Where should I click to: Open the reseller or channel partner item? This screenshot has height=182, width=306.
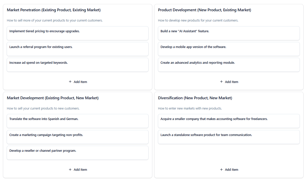78,153
